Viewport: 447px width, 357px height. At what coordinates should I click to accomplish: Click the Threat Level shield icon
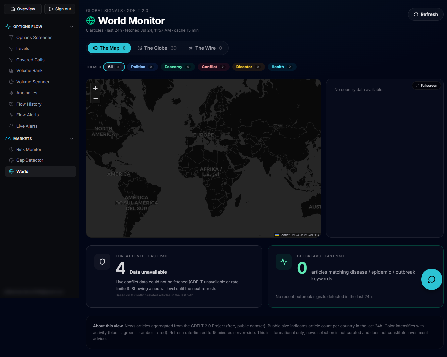(x=102, y=262)
